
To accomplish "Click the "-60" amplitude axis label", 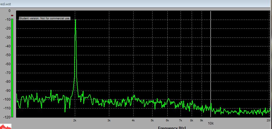I will tap(8, 64).
